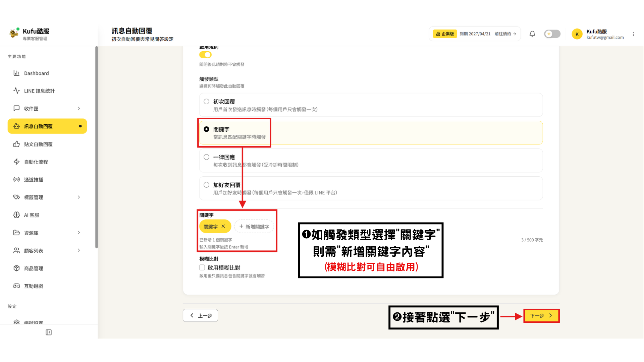Select the 關鍵字 trigger radio option

click(207, 129)
